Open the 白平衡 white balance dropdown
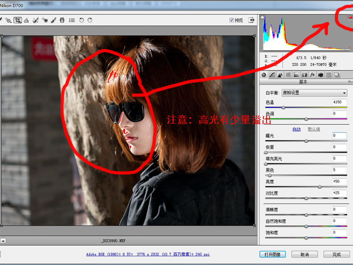The width and height of the screenshot is (353, 265). 314,93
